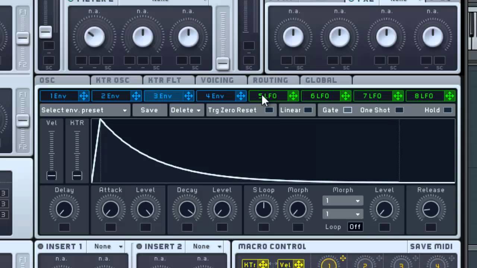Image resolution: width=477 pixels, height=268 pixels.
Task: Click the S Loop knob
Action: click(263, 210)
